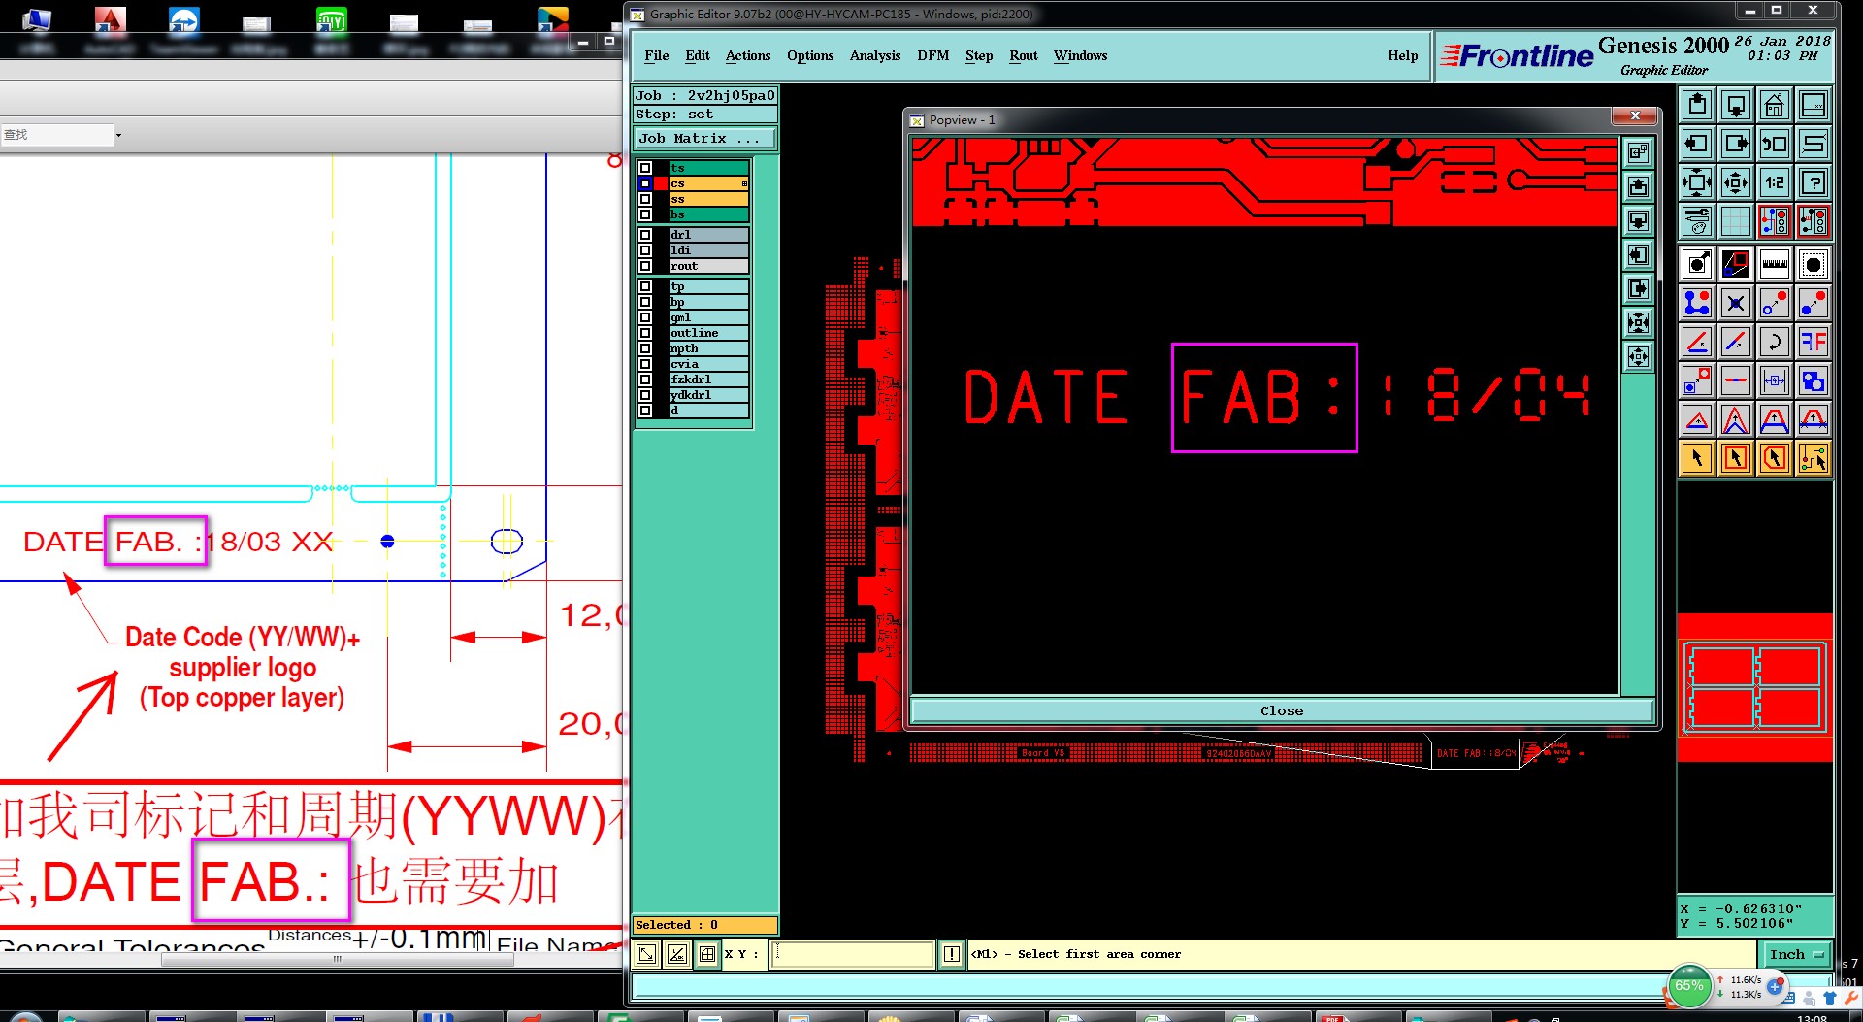This screenshot has height=1022, width=1863.
Task: Click the 1:2 zoom scale icon
Action: [1774, 182]
